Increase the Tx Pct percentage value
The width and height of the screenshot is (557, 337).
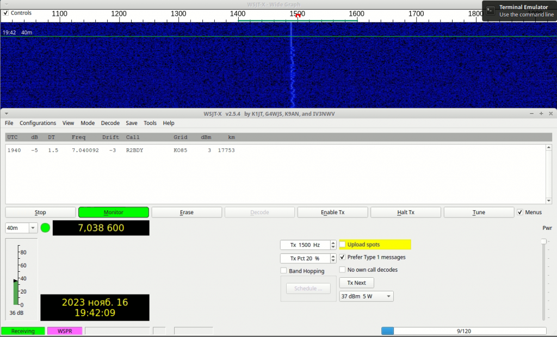333,256
